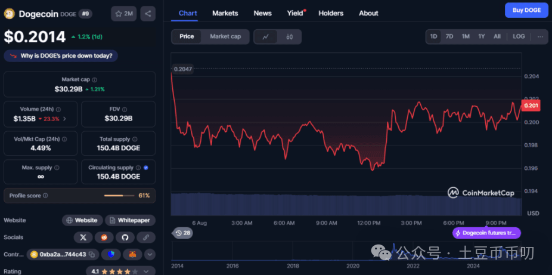This screenshot has height=275, width=552.
Task: Toggle LOG scale on chart
Action: click(519, 36)
